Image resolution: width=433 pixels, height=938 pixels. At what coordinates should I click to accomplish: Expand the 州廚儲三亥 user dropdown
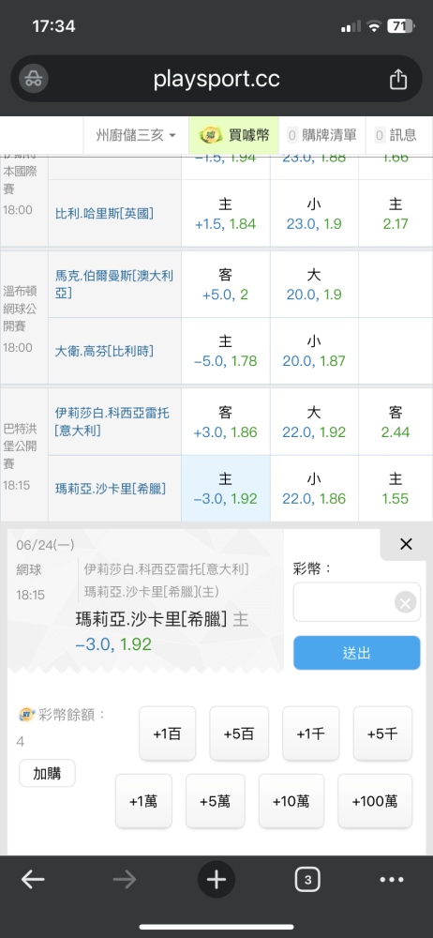click(x=136, y=135)
